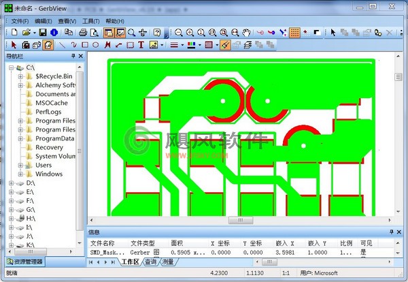Switch to the 查询 tab
Viewport: 408px width, 282px height.
[150, 262]
